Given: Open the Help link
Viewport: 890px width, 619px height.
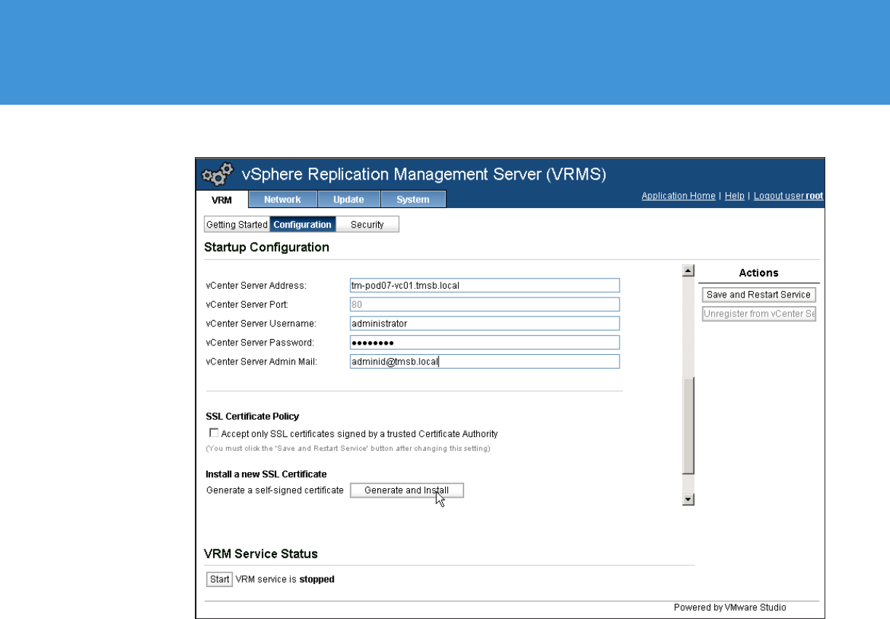Looking at the screenshot, I should pyautogui.click(x=734, y=196).
